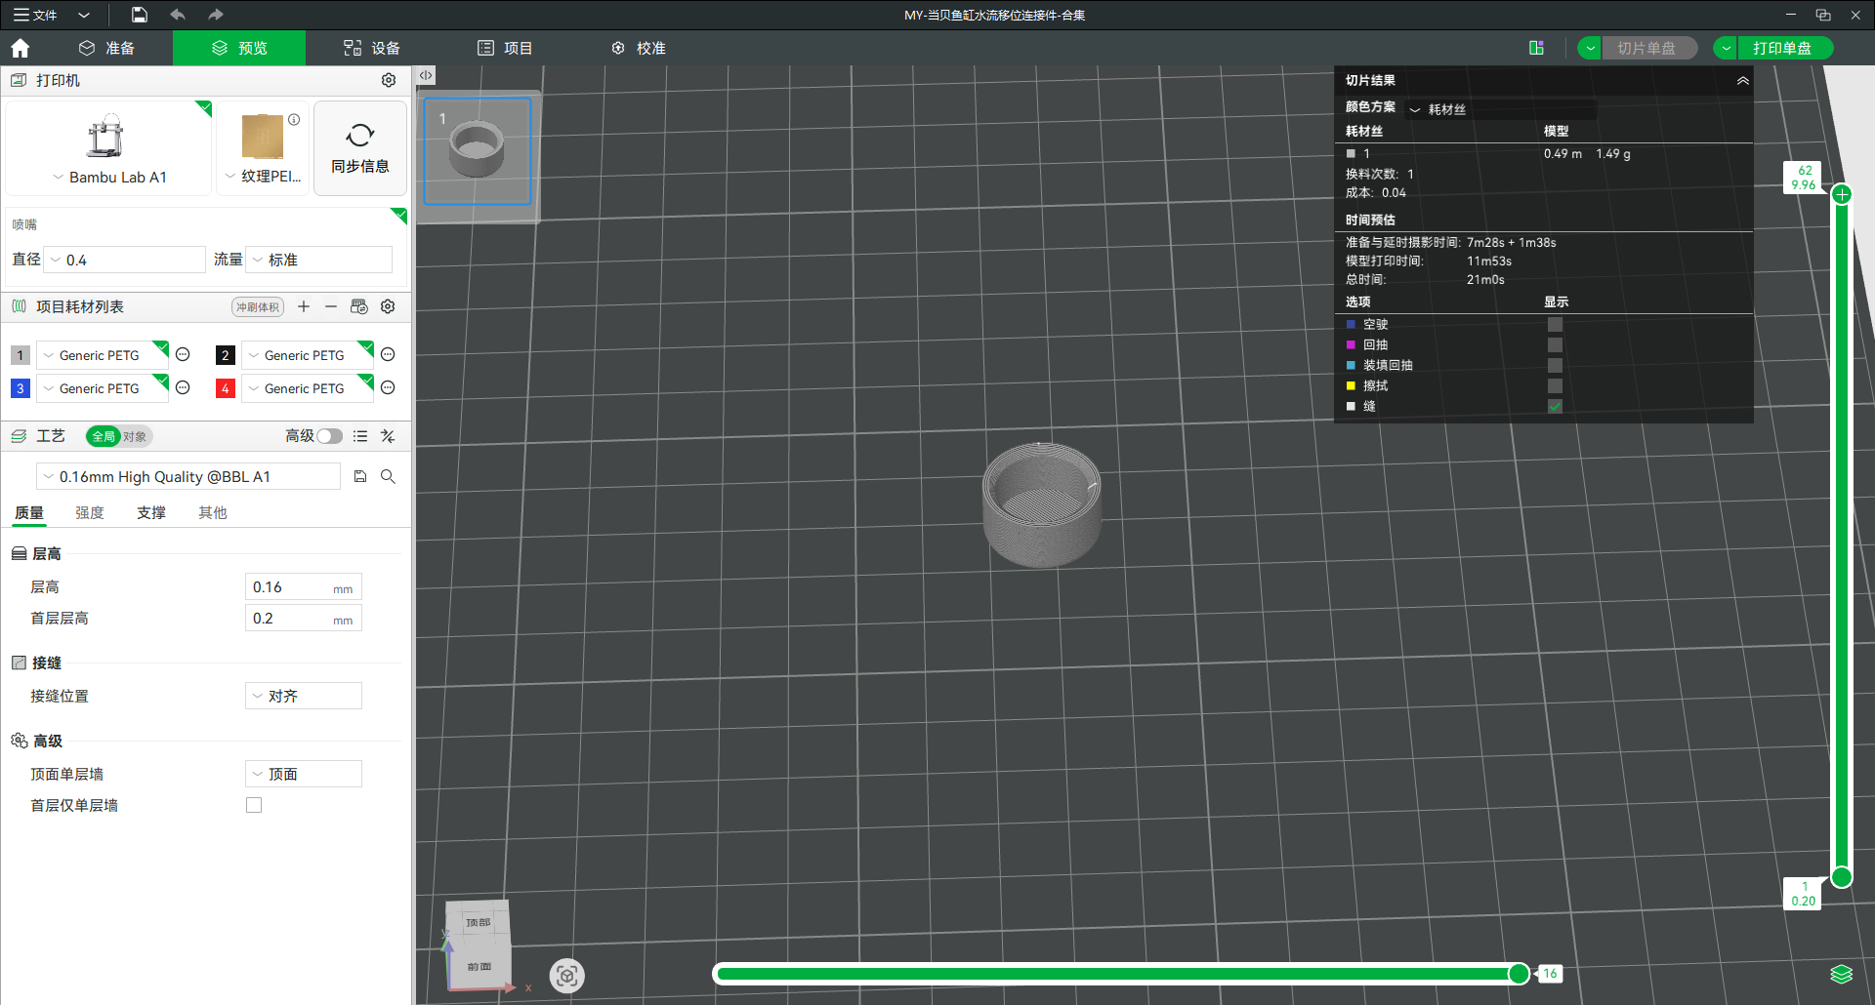
Task: Remove a filament with minus icon
Action: click(331, 306)
